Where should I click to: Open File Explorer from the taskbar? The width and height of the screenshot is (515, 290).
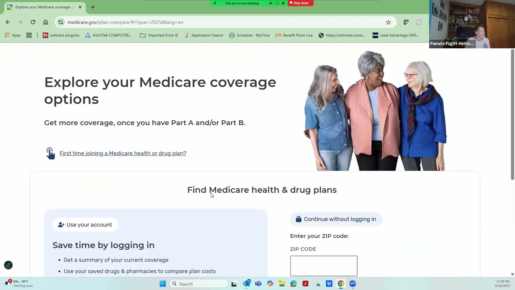point(282,284)
